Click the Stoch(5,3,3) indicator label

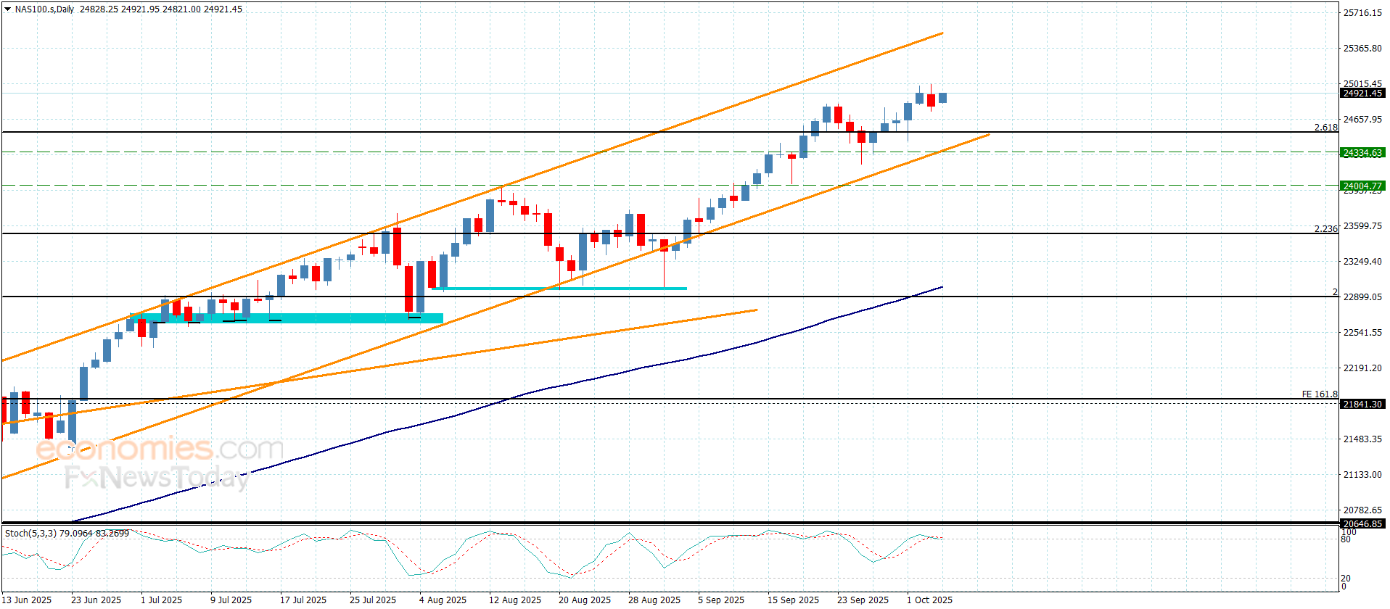67,534
